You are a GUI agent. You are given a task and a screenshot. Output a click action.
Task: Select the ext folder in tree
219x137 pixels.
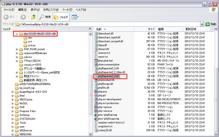coord(28,42)
